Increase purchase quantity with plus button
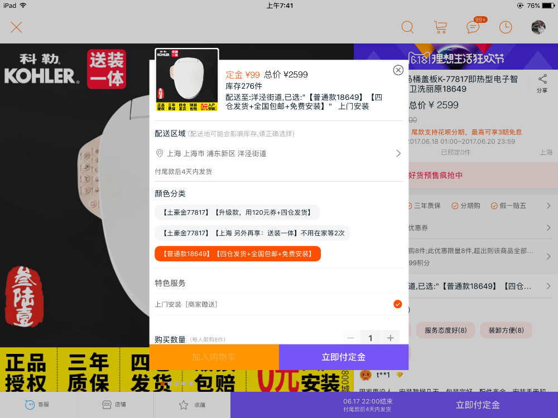558x418 pixels. coord(391,338)
